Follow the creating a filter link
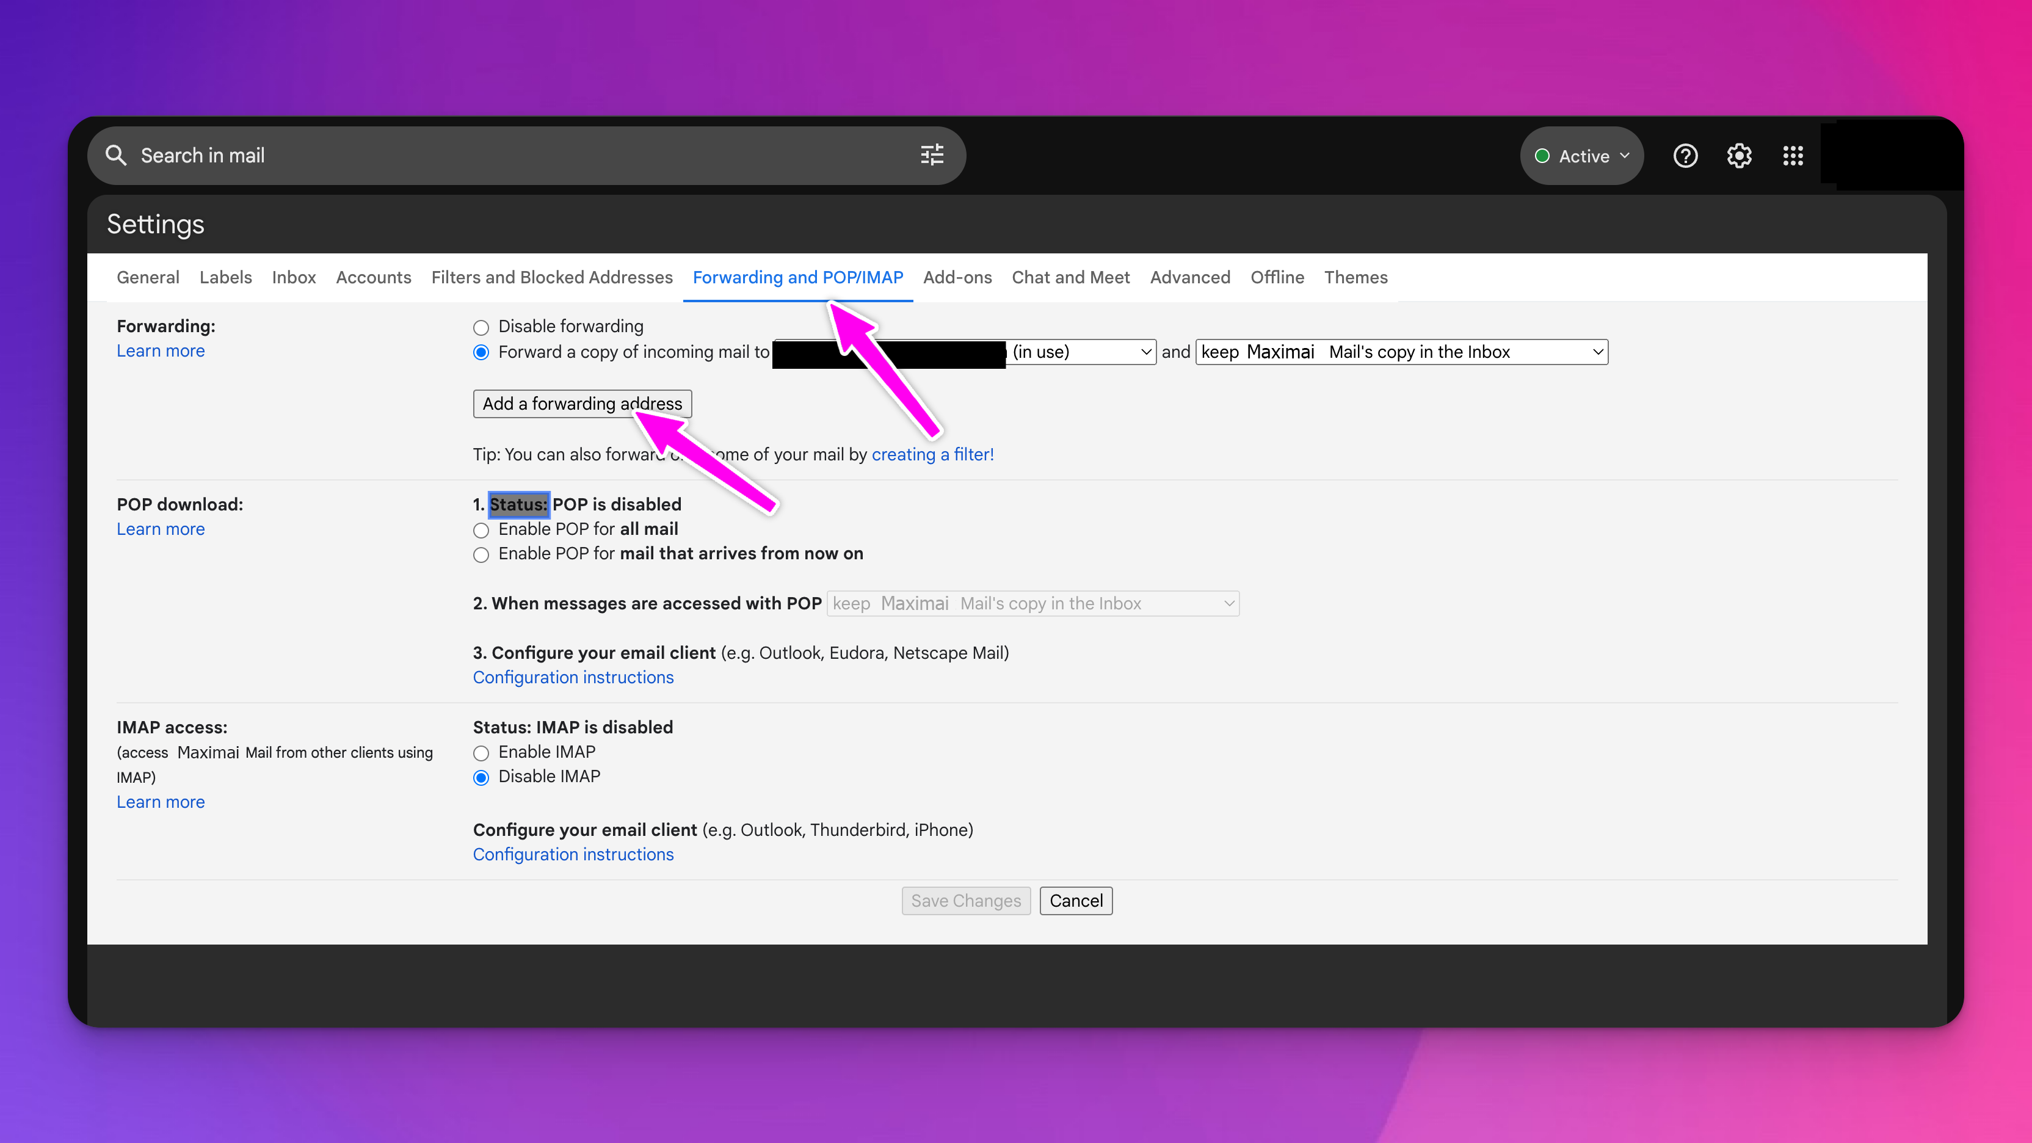 pyautogui.click(x=932, y=454)
